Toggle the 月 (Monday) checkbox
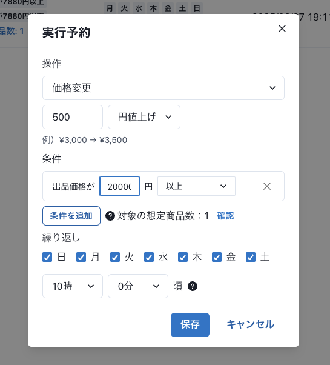Image resolution: width=330 pixels, height=365 pixels. [81, 257]
